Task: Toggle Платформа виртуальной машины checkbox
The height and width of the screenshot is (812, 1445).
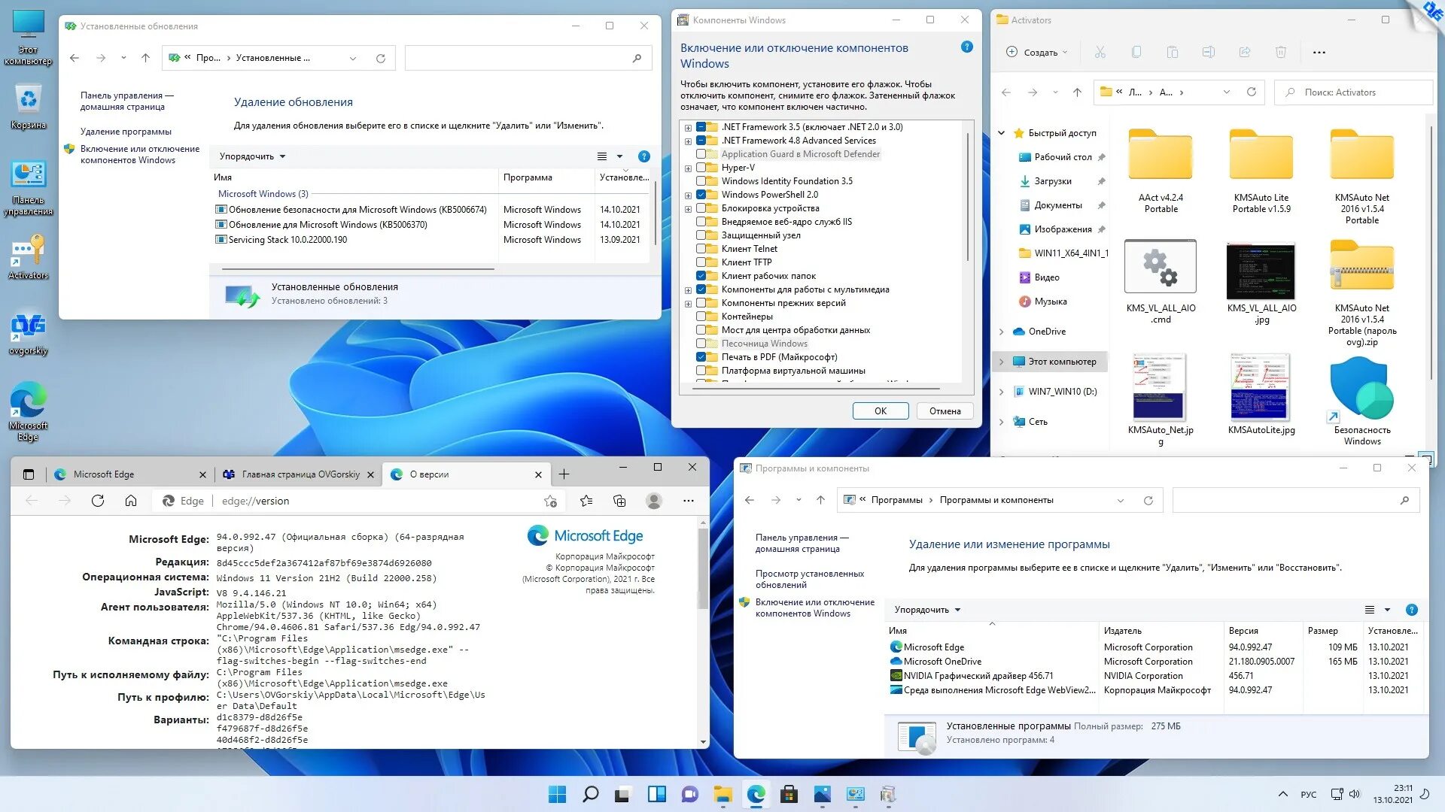Action: (x=701, y=370)
